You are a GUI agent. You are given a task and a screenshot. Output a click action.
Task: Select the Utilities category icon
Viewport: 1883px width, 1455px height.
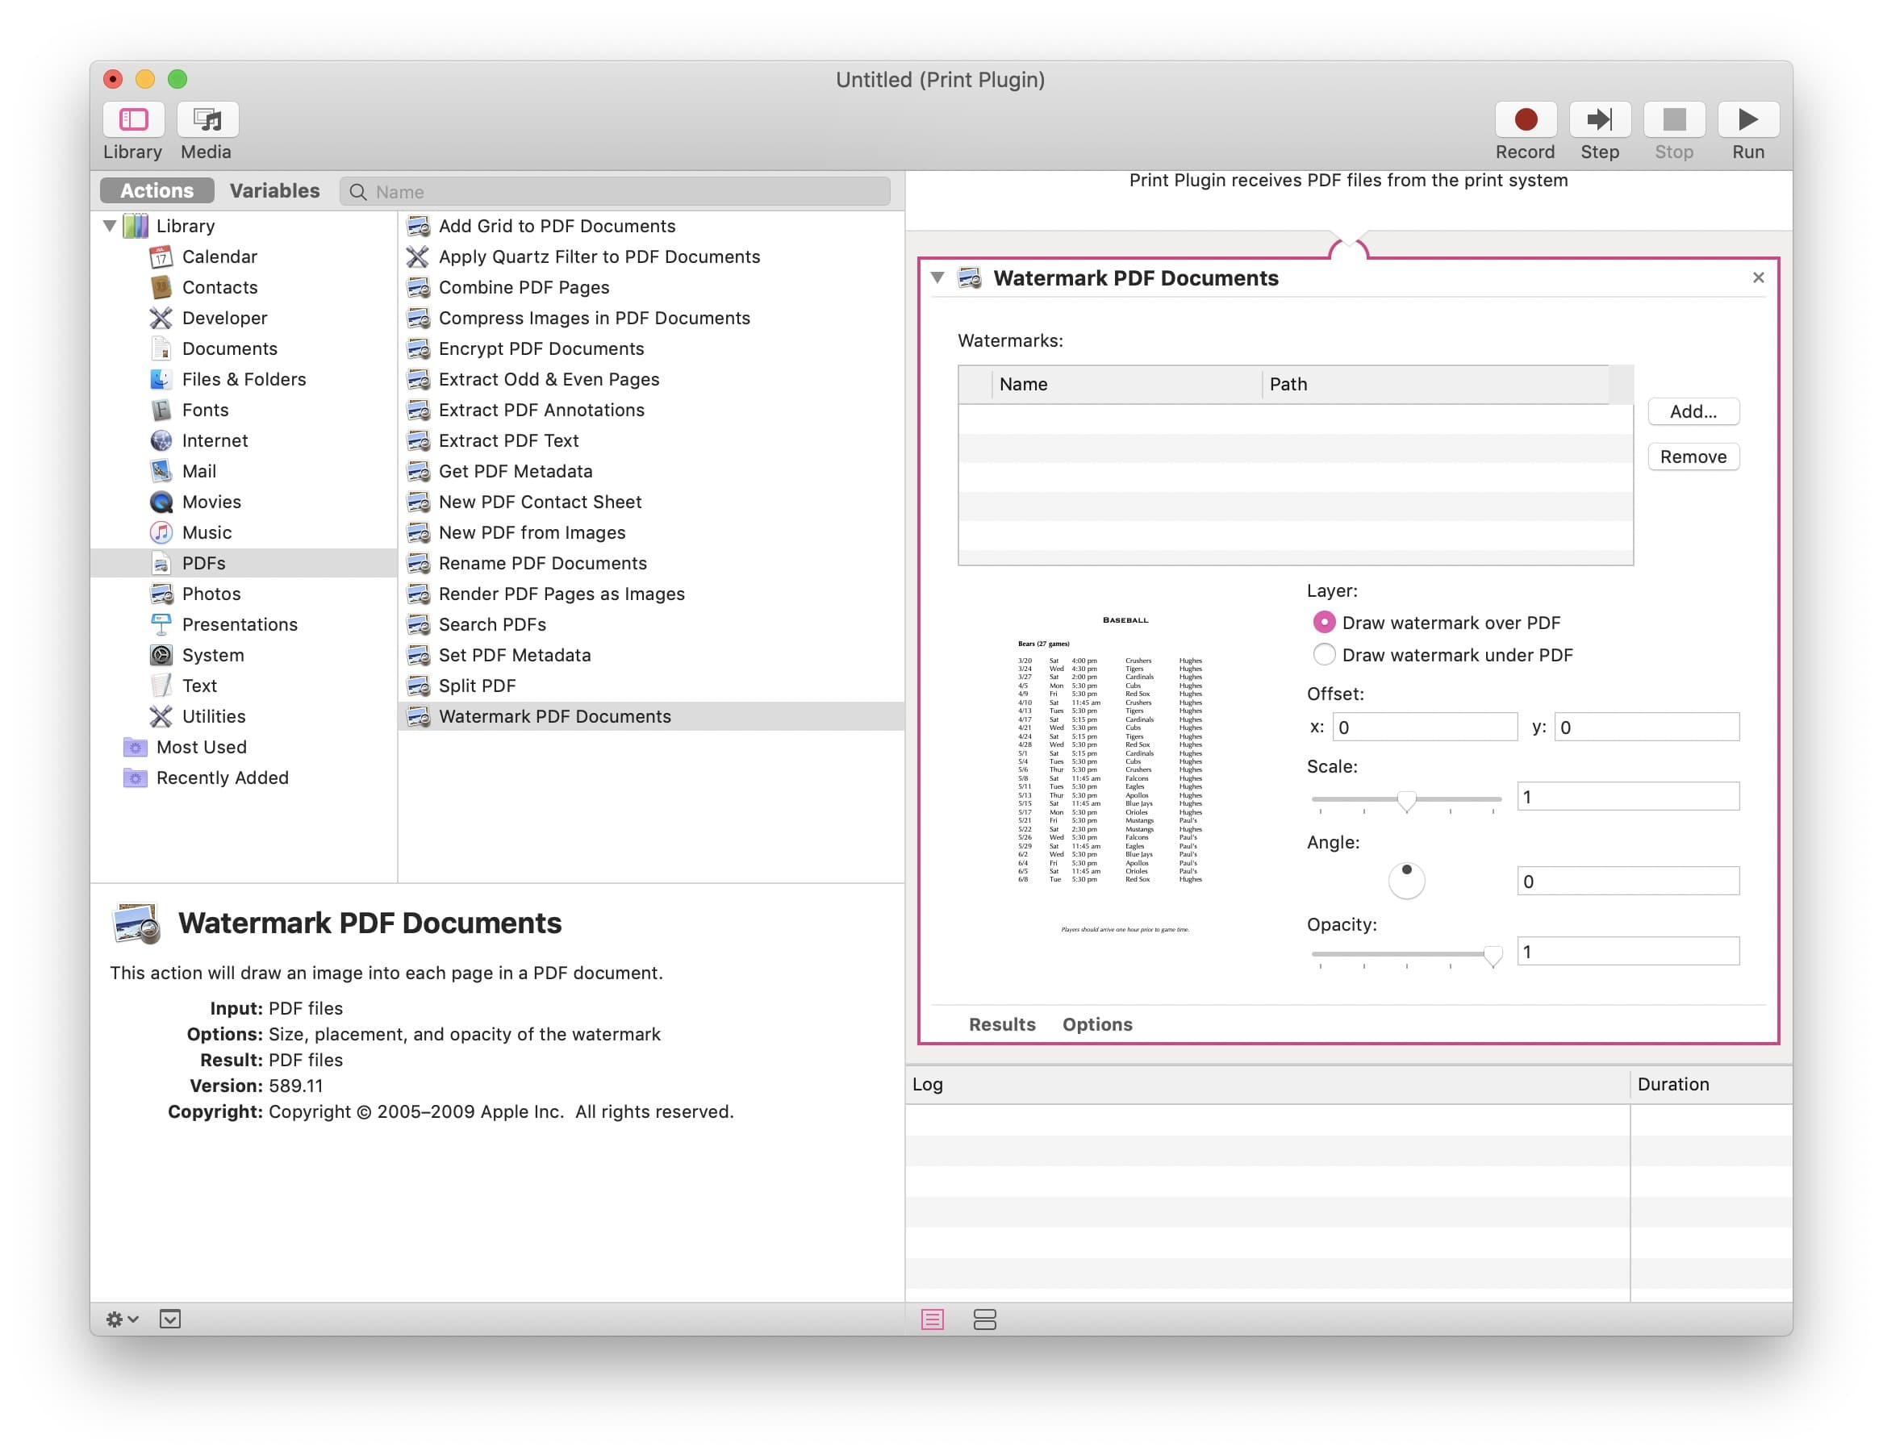(x=161, y=716)
